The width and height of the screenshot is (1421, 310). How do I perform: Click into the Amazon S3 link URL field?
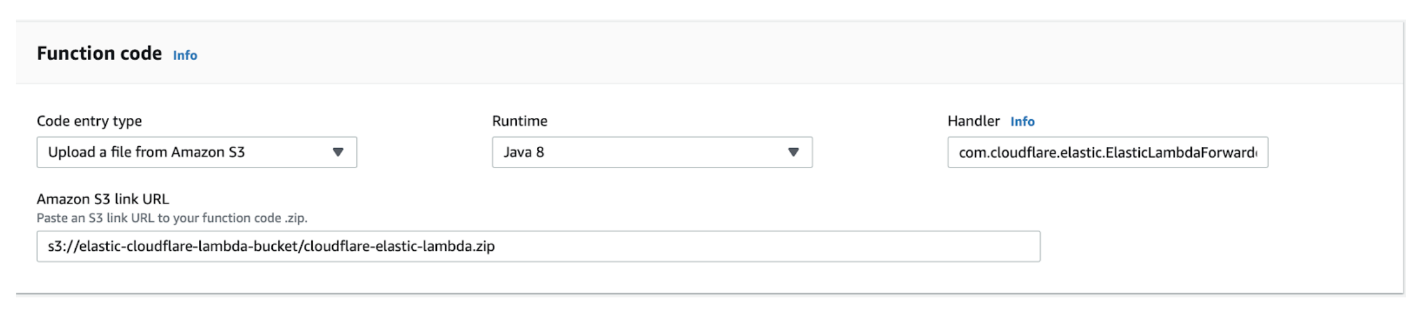click(x=538, y=246)
